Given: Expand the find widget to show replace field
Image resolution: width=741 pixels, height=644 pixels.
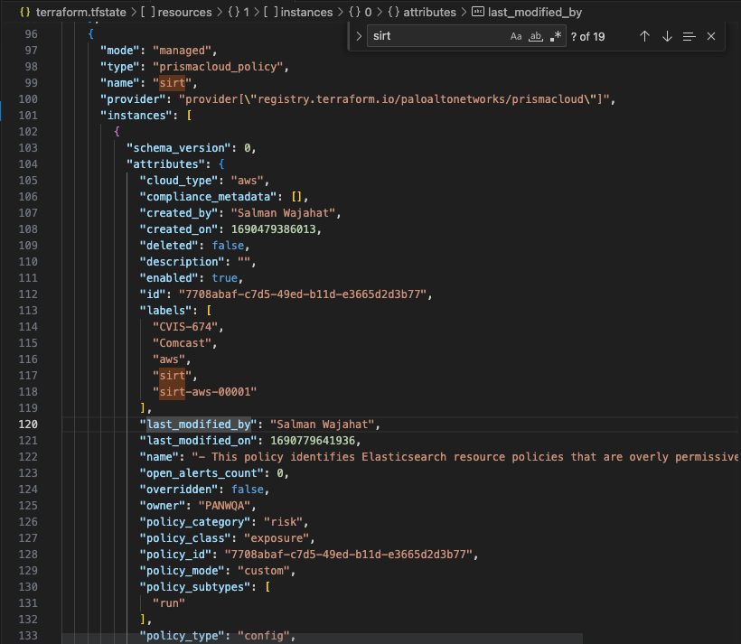Looking at the screenshot, I should pyautogui.click(x=358, y=36).
